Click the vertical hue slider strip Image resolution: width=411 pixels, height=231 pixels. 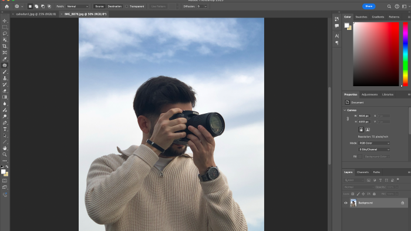(405, 54)
